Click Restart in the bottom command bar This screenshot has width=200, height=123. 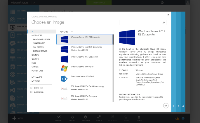pyautogui.click(x=72, y=118)
